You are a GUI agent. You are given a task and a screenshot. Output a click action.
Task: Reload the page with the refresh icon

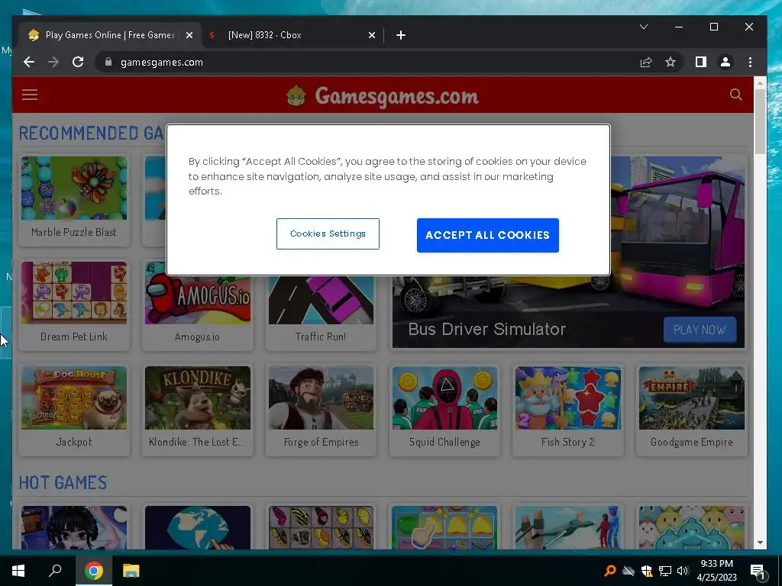tap(78, 62)
